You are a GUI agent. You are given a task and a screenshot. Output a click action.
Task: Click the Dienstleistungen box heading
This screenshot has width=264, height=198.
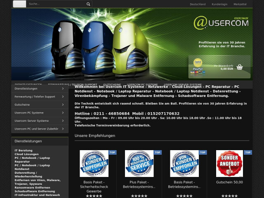(28, 141)
